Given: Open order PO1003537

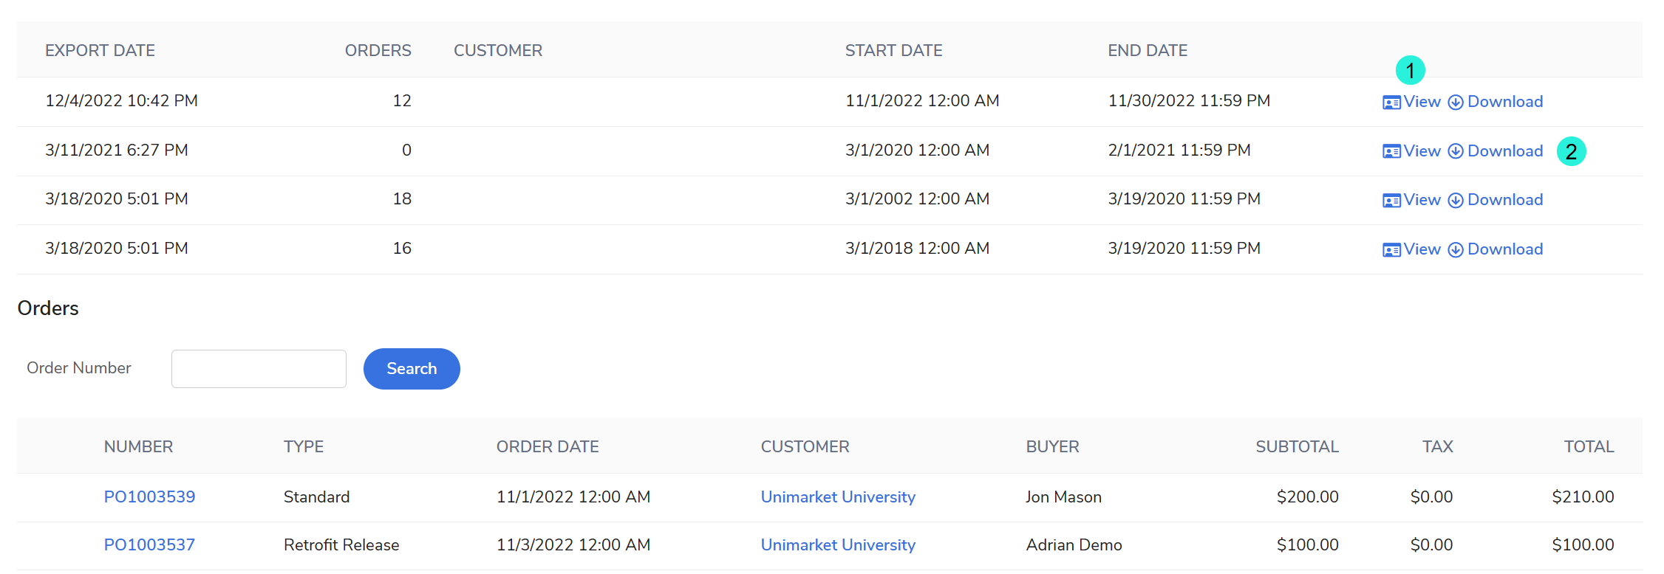Looking at the screenshot, I should (x=149, y=544).
